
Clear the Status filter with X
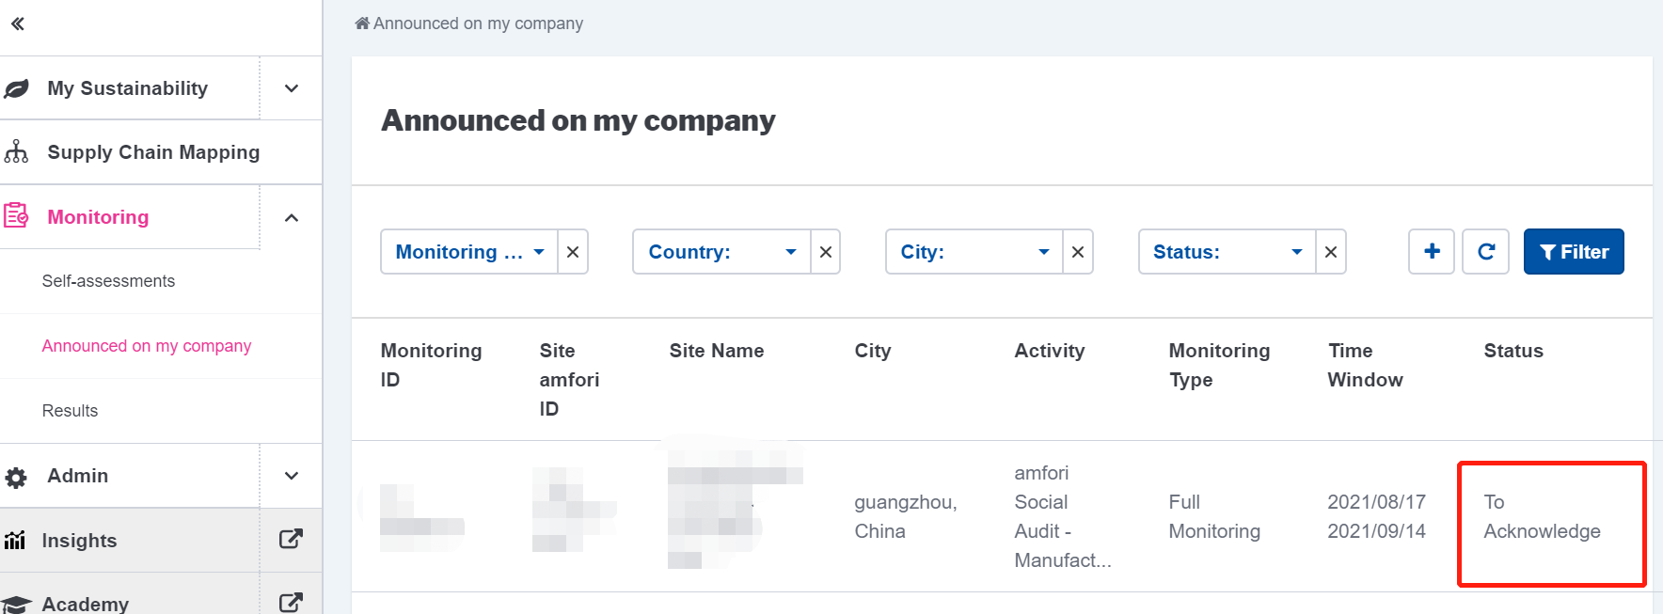(1331, 252)
